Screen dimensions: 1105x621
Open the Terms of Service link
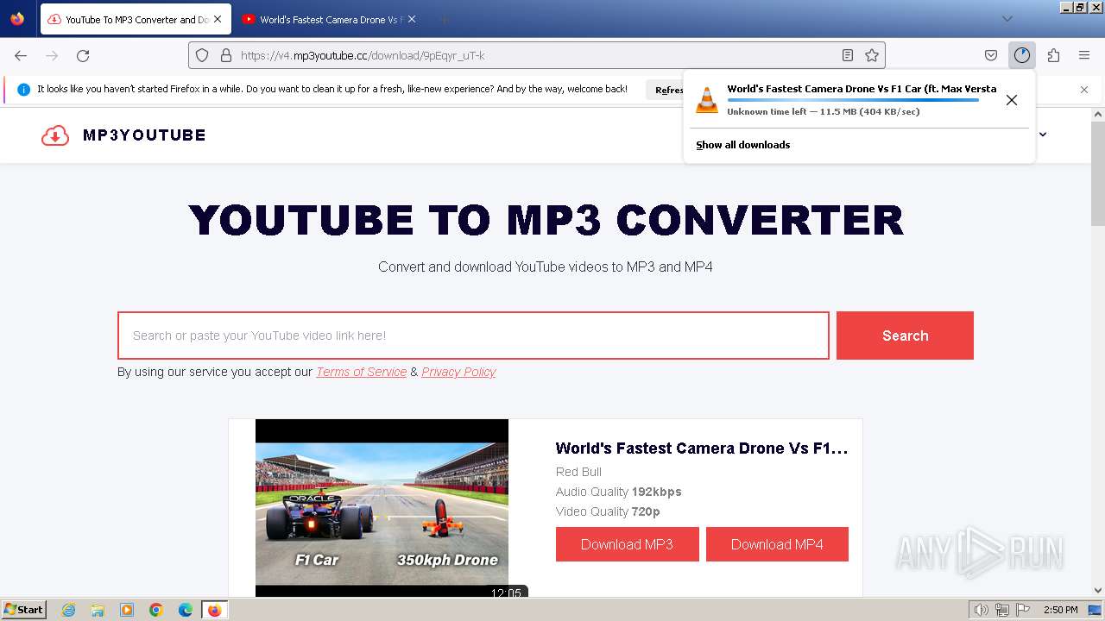click(x=361, y=372)
